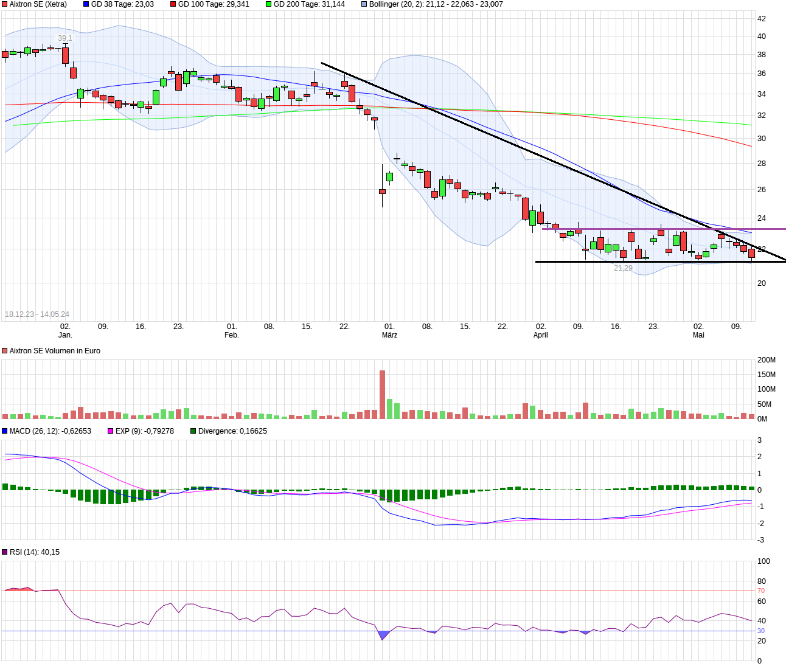Image resolution: width=786 pixels, height=669 pixels.
Task: Click the RSI axis value 100
Action: (763, 561)
